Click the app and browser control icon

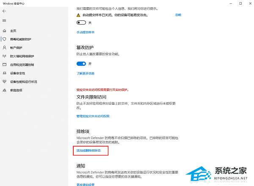tap(4, 65)
